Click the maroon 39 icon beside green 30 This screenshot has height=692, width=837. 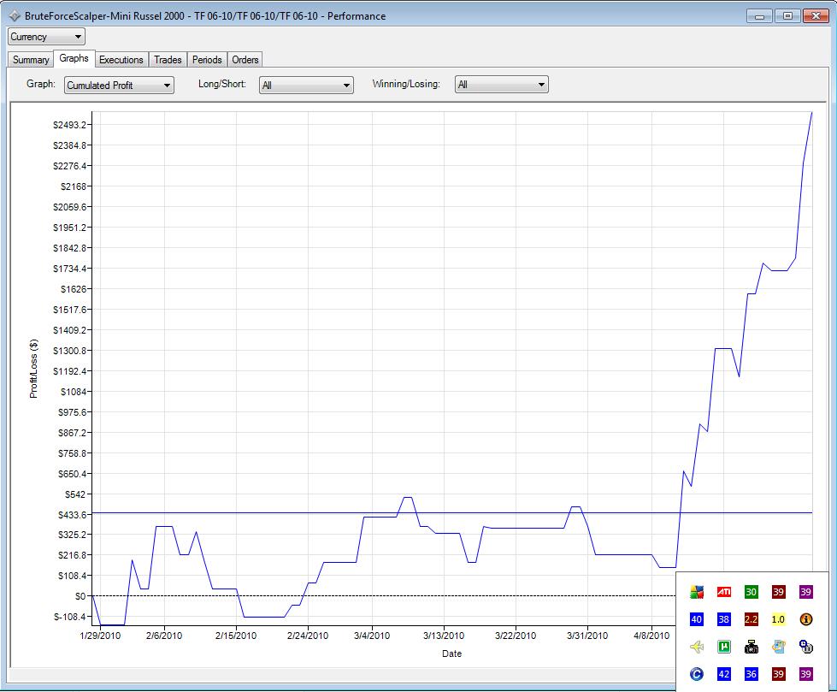pyautogui.click(x=778, y=592)
